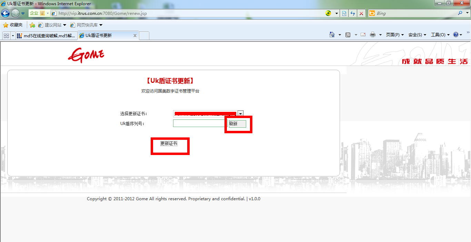This screenshot has height=242, width=471.
Task: Click the browser Back arrow button
Action: [5, 13]
